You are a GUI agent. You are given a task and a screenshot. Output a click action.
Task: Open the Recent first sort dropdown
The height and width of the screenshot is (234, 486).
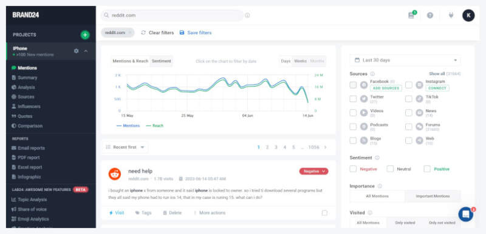125,147
